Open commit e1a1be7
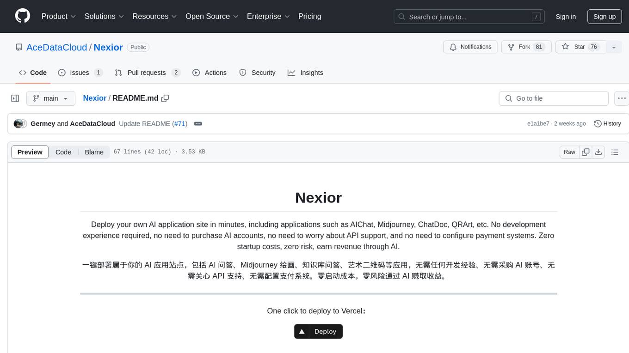 (x=538, y=124)
